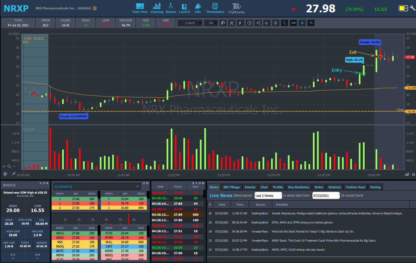Click the crosshair icon below the chart
This screenshot has width=416, height=263.
[5, 174]
